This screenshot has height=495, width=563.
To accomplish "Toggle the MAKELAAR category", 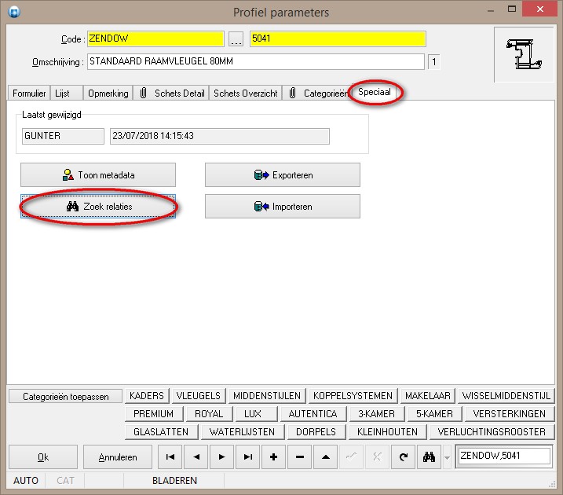I will (428, 396).
